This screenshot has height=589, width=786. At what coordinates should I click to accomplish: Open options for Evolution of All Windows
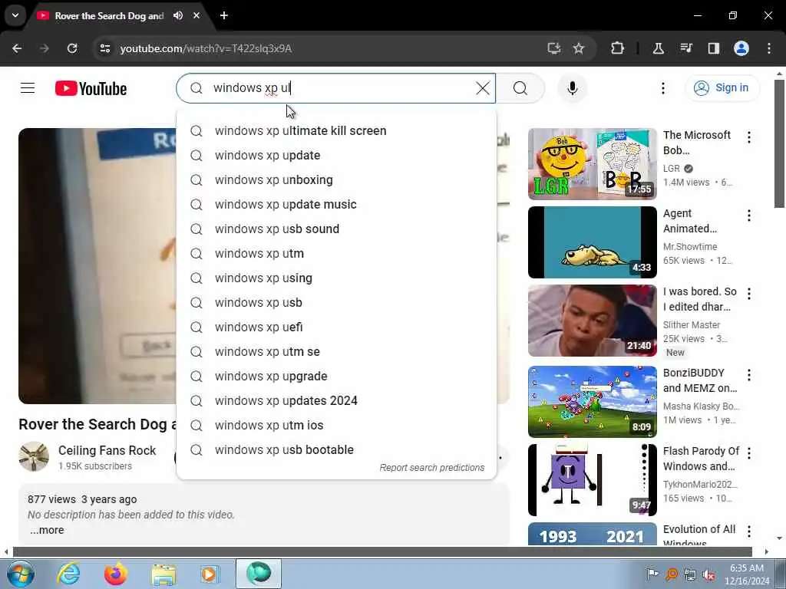click(x=749, y=531)
